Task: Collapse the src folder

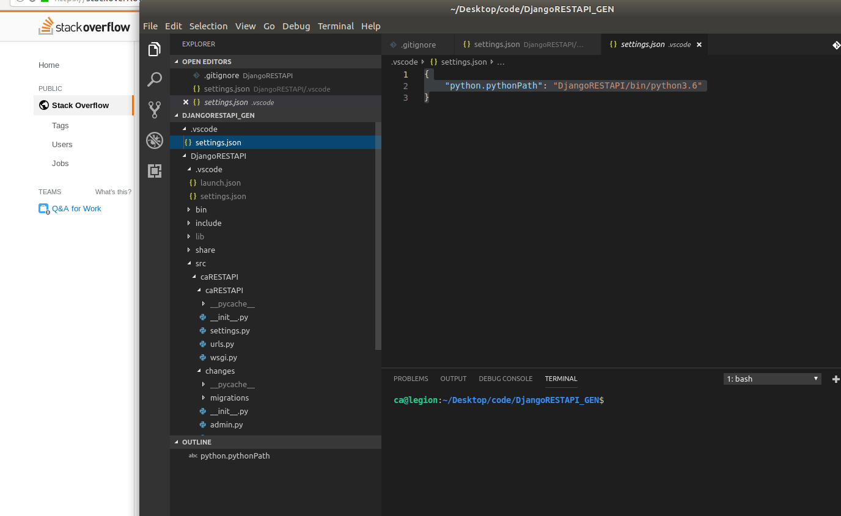Action: coord(200,263)
